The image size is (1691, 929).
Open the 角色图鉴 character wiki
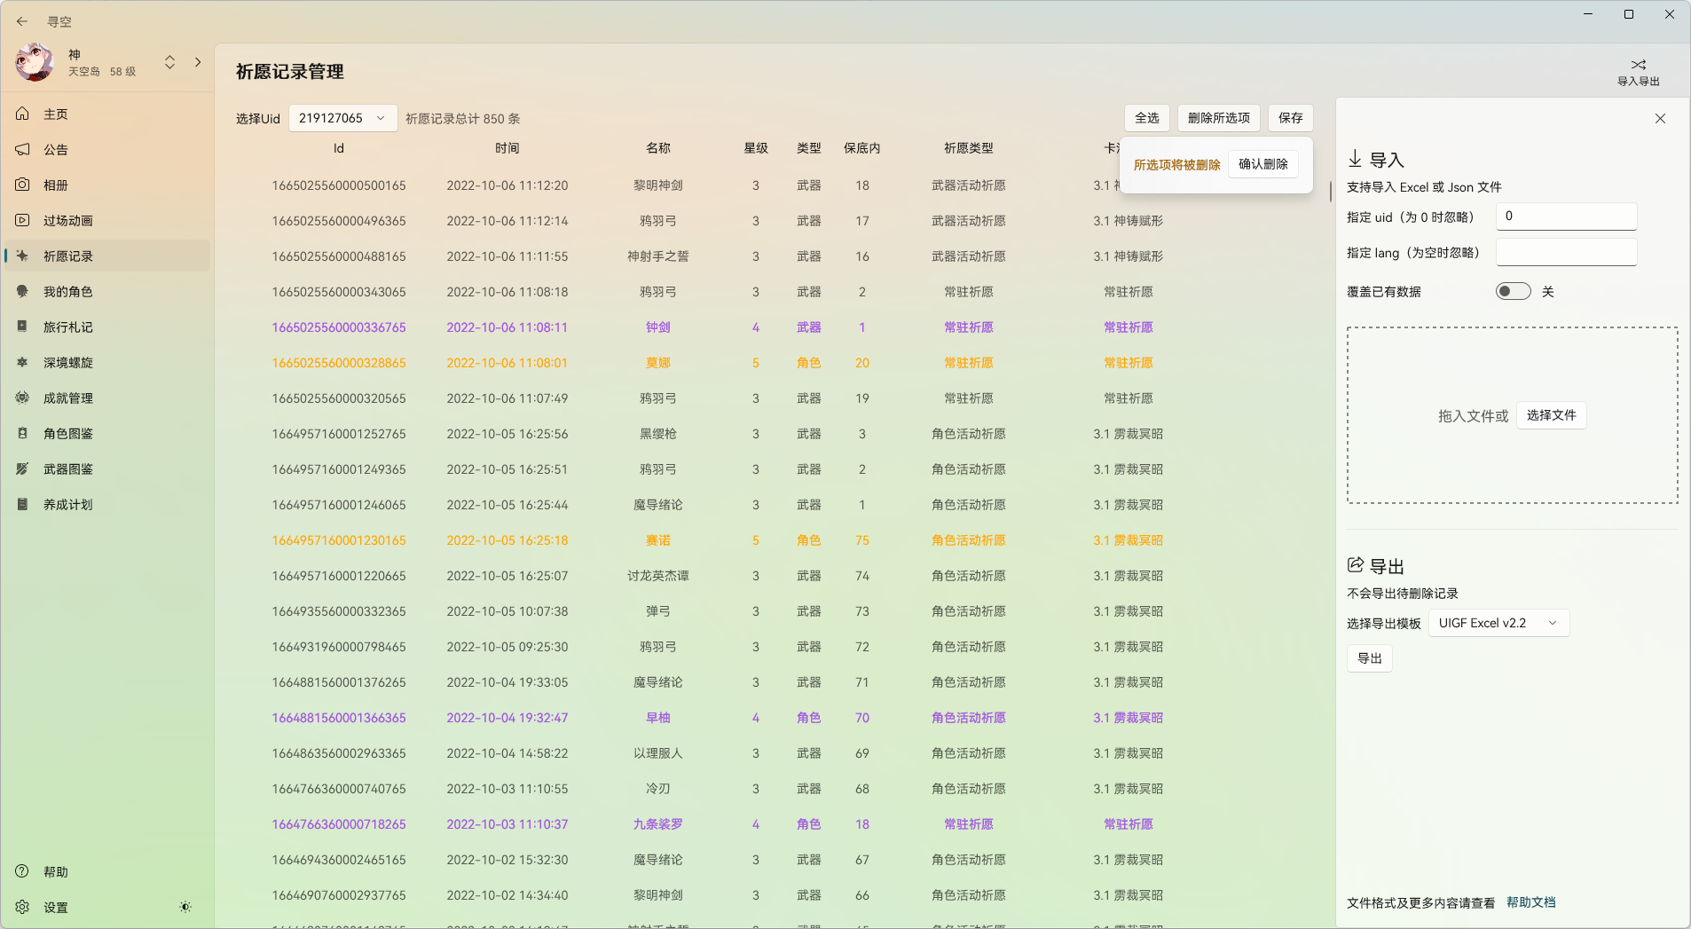(67, 433)
